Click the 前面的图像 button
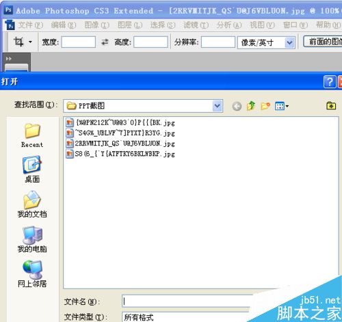The image size is (342, 322). [x=323, y=42]
